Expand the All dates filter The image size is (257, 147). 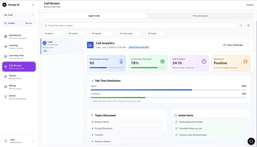[54, 33]
